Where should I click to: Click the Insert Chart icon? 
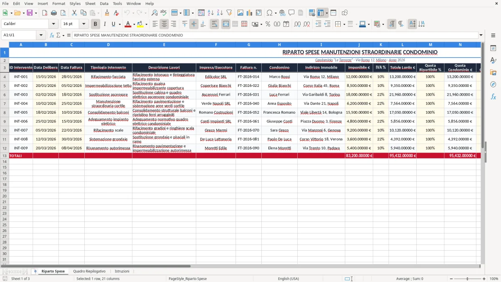250,13
